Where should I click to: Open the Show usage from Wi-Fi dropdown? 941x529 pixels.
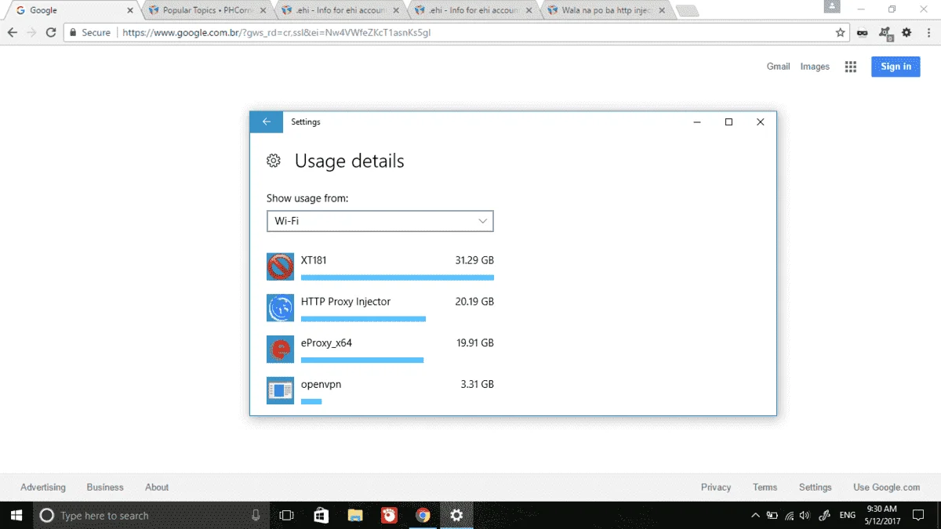pyautogui.click(x=380, y=221)
